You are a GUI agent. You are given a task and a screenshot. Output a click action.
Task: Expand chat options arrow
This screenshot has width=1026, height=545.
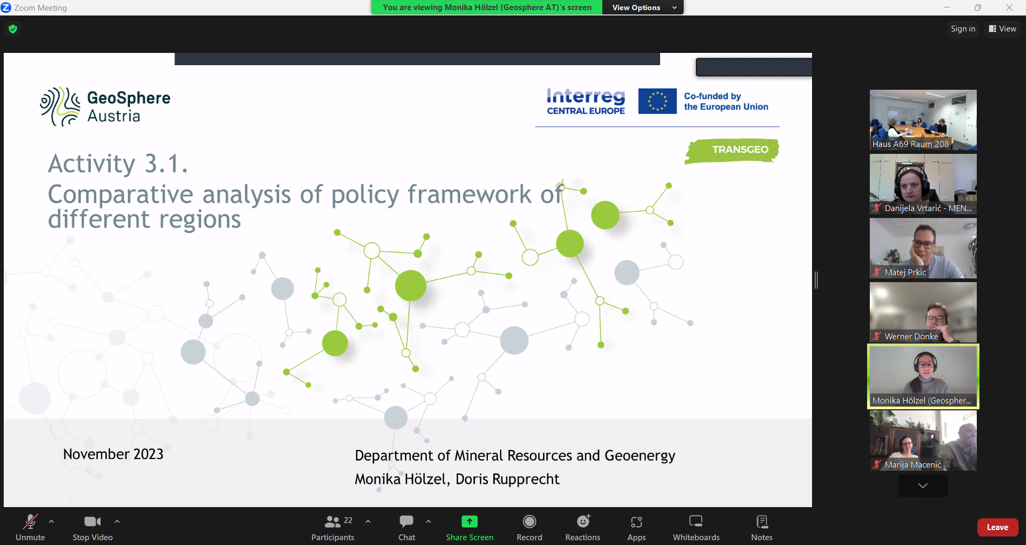click(x=428, y=521)
